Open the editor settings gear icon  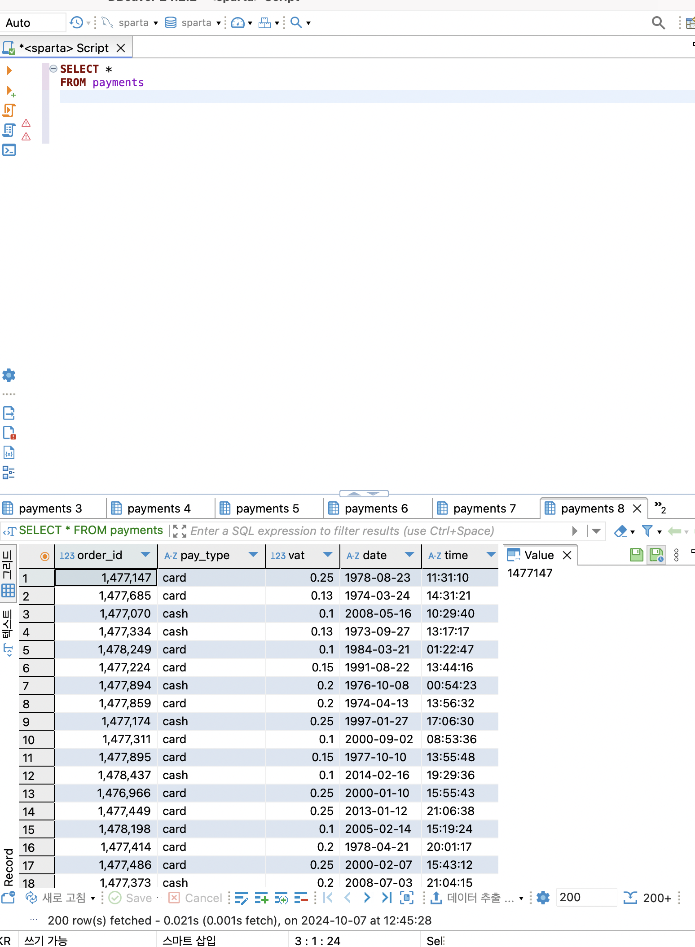(x=9, y=375)
